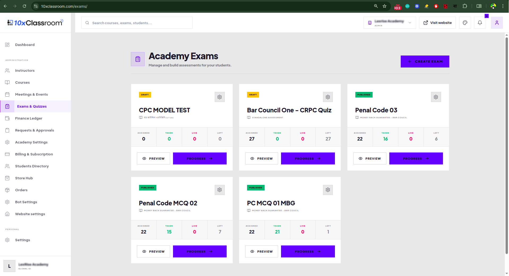This screenshot has height=276, width=509.
Task: Open settings gear on CPC MODEL TEST card
Action: tap(219, 97)
